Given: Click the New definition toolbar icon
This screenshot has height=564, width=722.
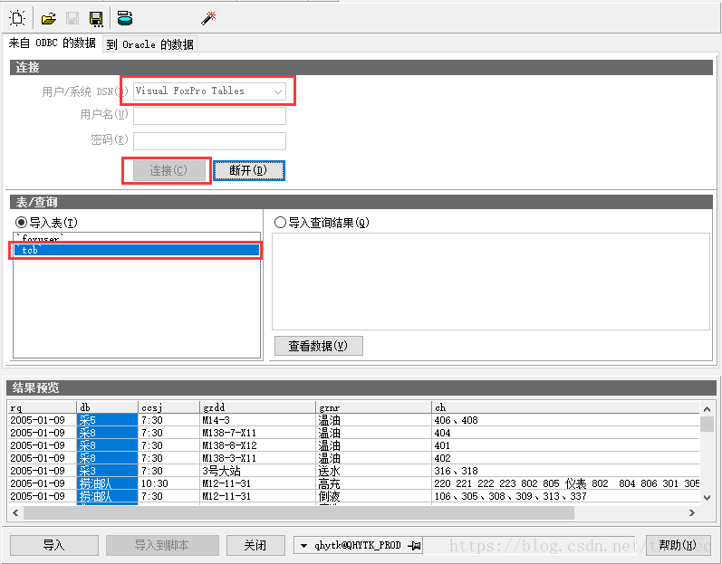Looking at the screenshot, I should coord(17,18).
